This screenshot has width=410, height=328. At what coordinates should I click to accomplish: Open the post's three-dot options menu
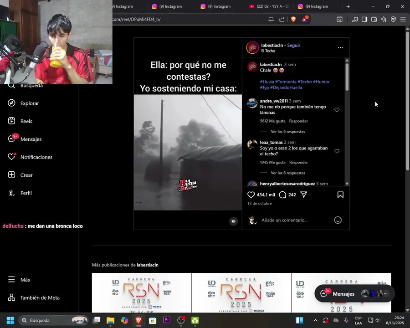[340, 47]
